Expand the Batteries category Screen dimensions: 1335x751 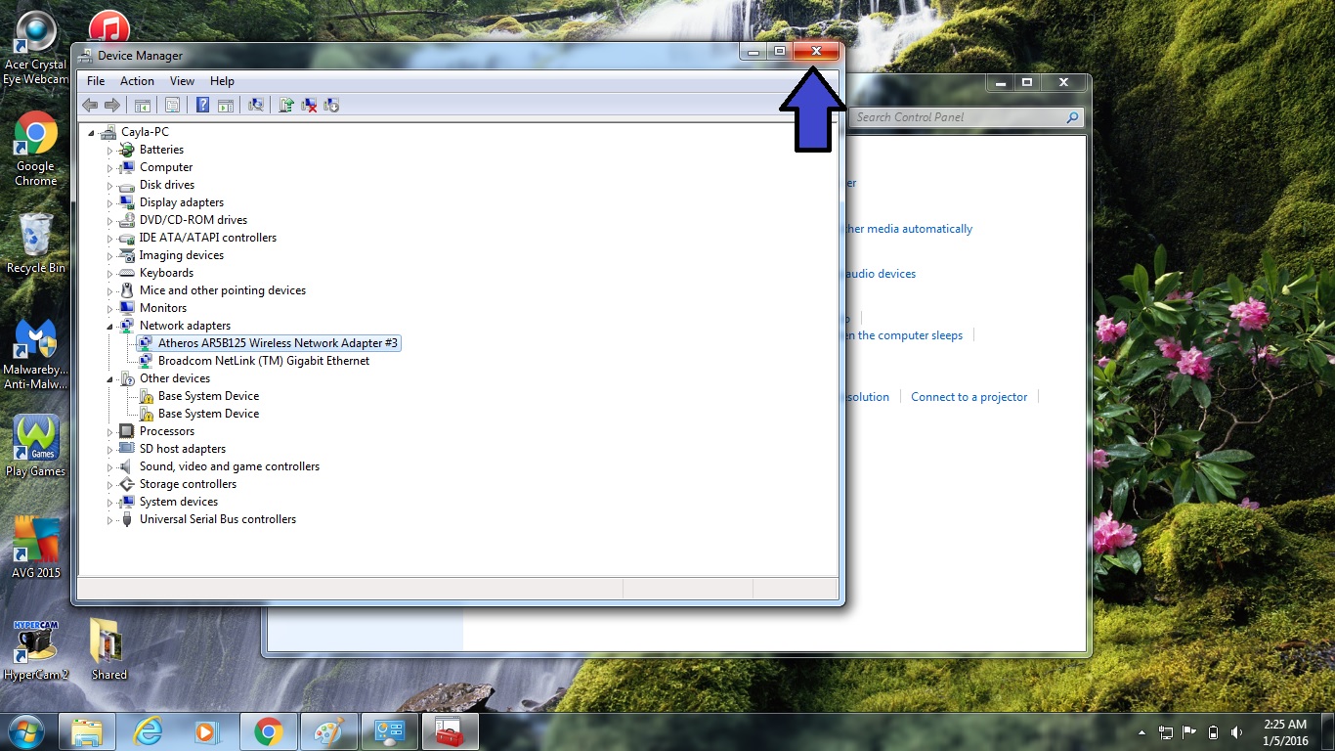pos(110,151)
